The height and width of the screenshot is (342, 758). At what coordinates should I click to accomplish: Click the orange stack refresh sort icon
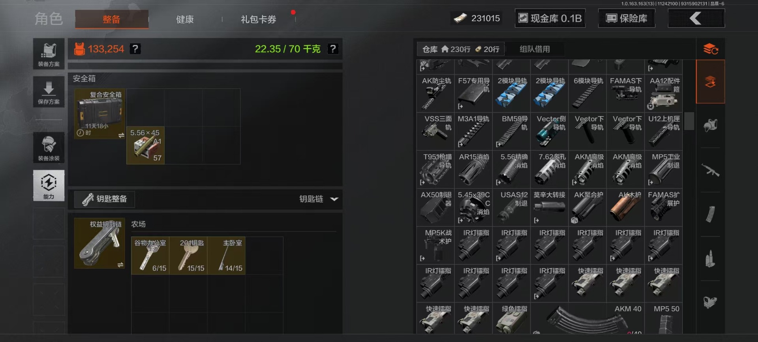pos(711,49)
